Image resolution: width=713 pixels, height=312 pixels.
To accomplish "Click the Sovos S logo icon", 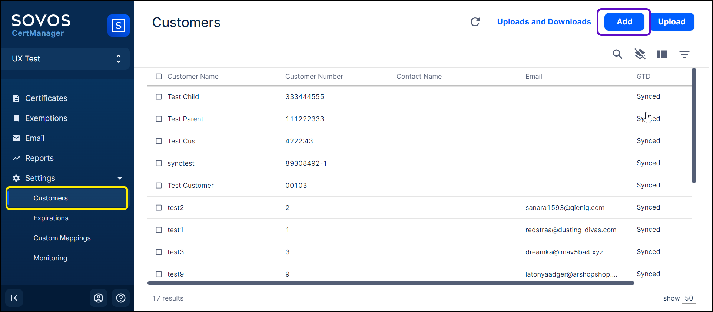I will point(118,26).
